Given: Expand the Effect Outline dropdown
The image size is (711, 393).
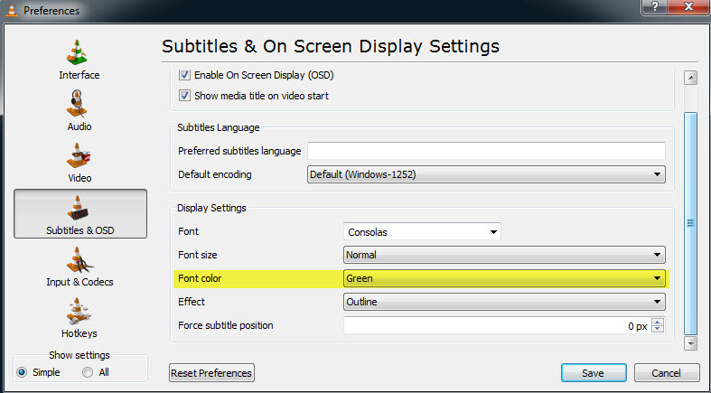Looking at the screenshot, I should [504, 303].
